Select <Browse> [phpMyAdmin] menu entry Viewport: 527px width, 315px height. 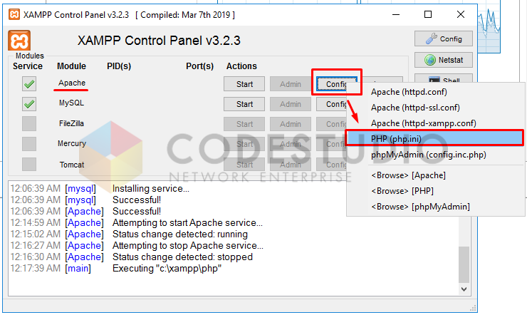436,207
